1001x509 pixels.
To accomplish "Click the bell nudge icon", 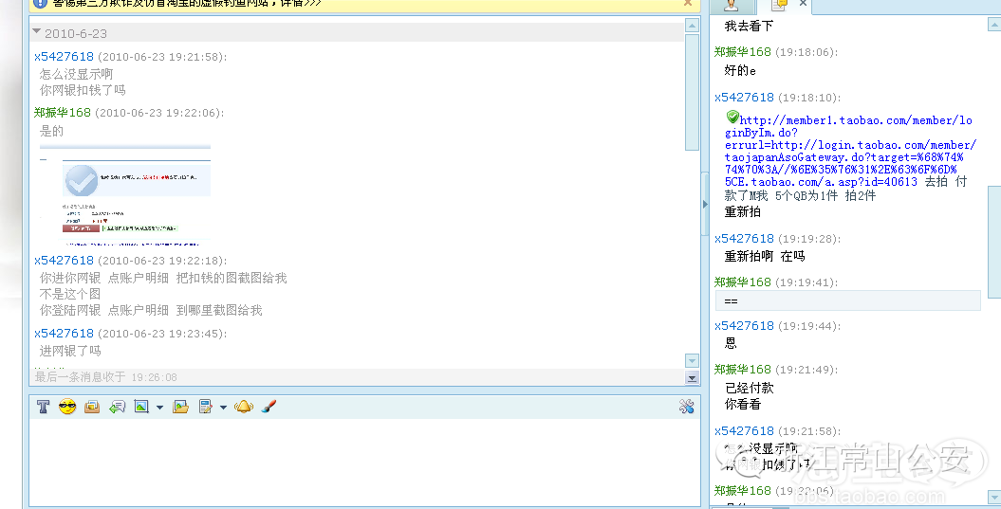I will [244, 407].
